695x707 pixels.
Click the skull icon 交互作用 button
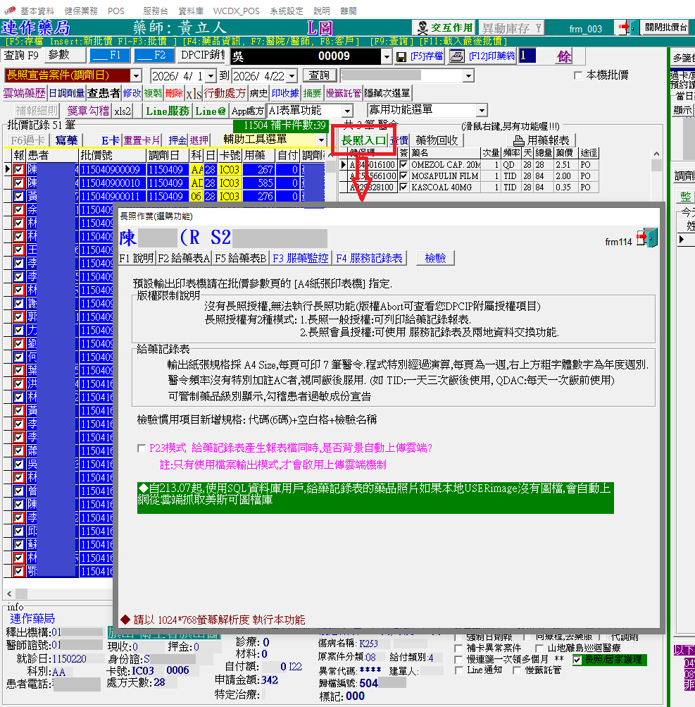pos(444,28)
